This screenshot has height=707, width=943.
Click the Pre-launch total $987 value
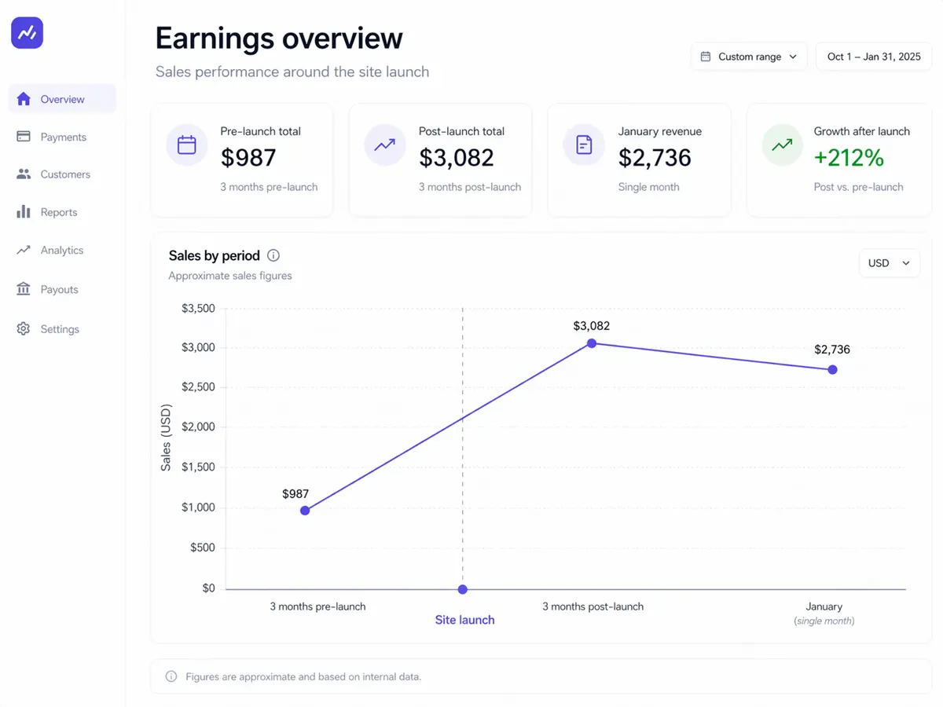click(x=248, y=158)
